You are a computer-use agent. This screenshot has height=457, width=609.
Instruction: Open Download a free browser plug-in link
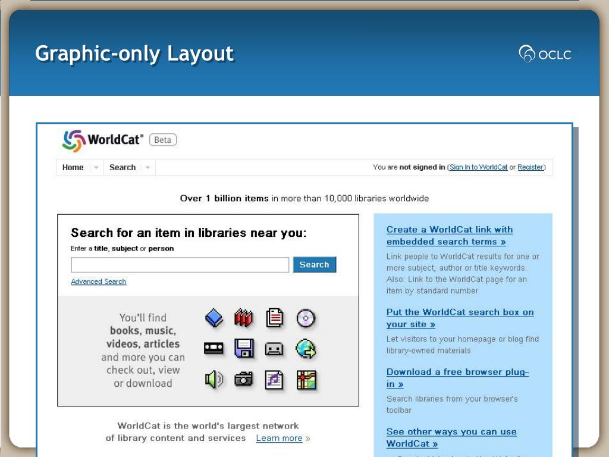coord(457,378)
